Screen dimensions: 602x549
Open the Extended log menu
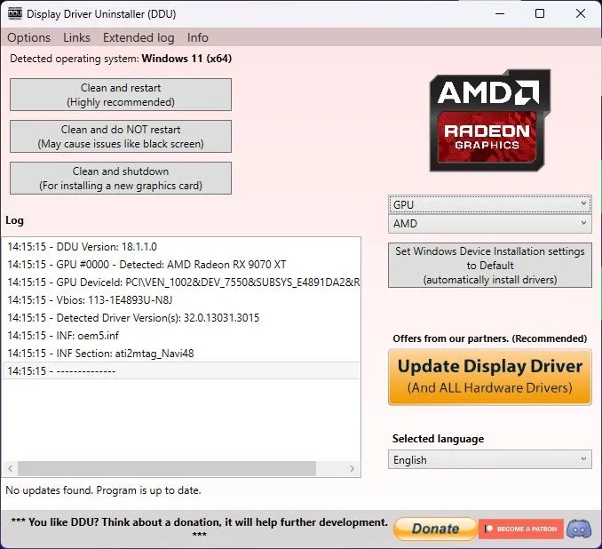(139, 37)
